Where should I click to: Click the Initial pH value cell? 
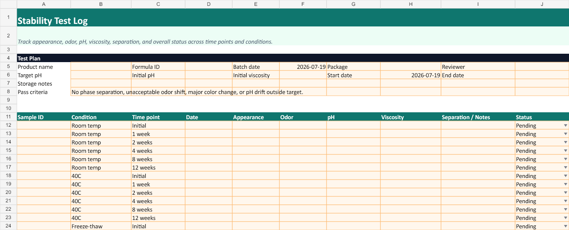209,75
